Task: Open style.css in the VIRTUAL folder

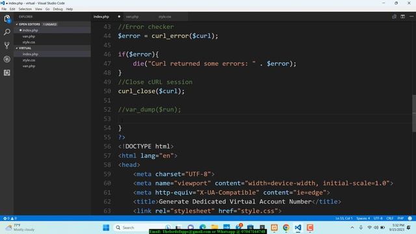Action: pyautogui.click(x=29, y=60)
